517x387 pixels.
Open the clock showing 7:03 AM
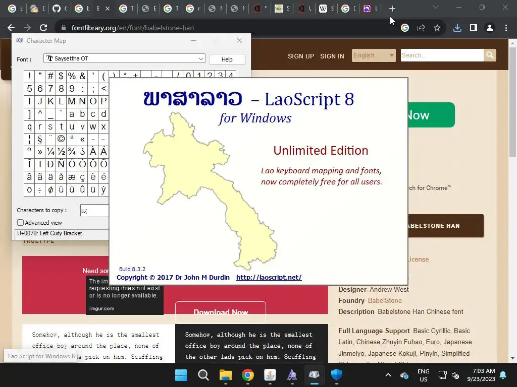coord(481,375)
